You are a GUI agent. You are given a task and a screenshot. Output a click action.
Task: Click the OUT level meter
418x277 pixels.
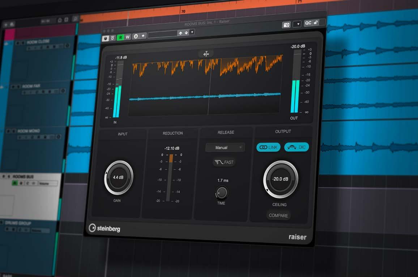pos(296,81)
